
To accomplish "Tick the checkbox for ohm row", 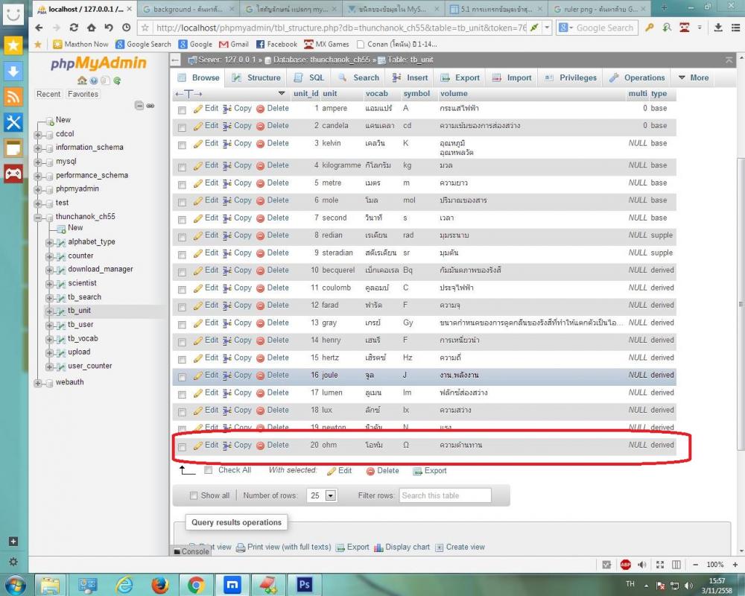I will click(182, 447).
